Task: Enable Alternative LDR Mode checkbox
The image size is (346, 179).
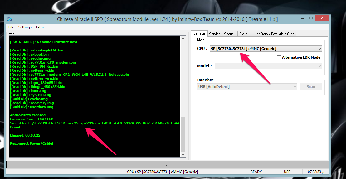Action: pos(279,57)
